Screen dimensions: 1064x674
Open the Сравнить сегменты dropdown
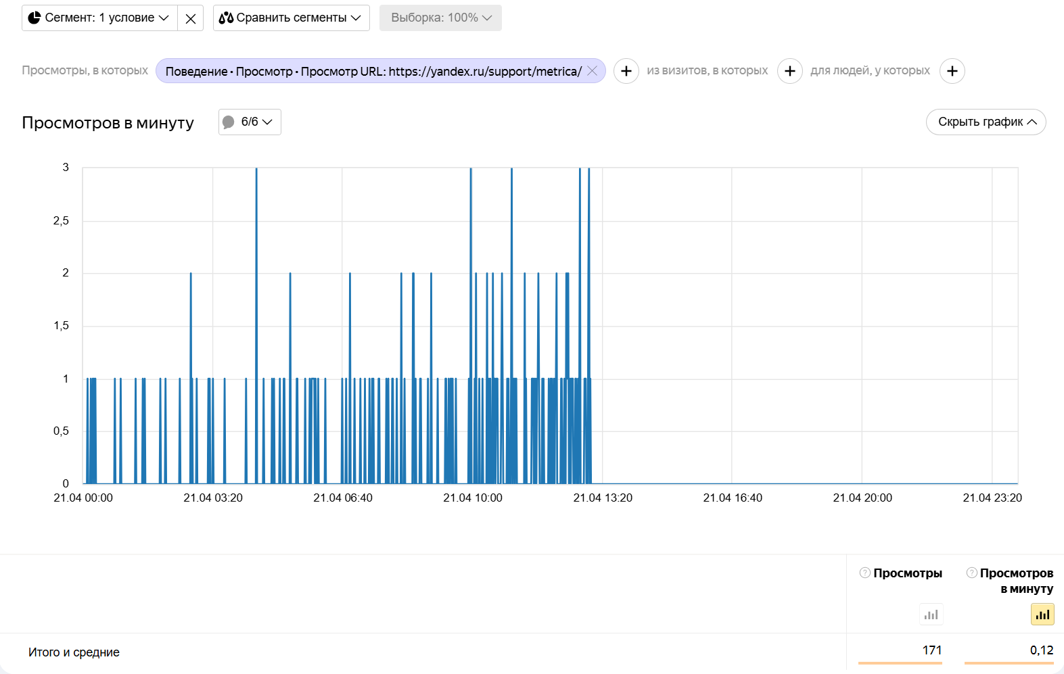[x=291, y=18]
